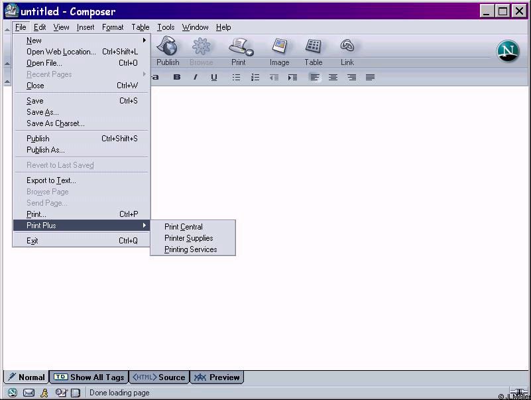This screenshot has height=400, width=531.
Task: Apply bulleted list formatting
Action: click(237, 78)
